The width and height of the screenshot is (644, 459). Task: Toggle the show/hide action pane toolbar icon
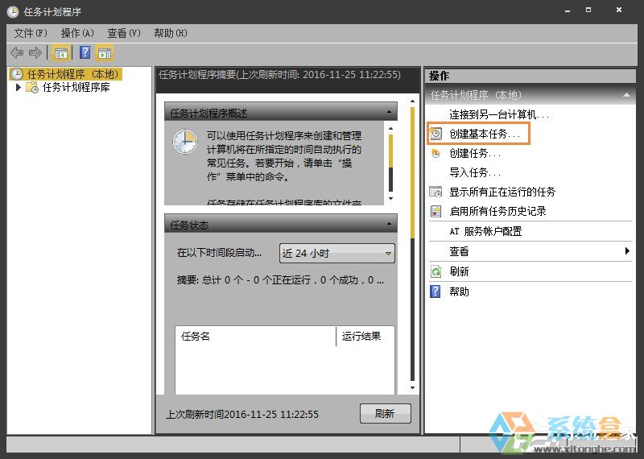point(105,52)
